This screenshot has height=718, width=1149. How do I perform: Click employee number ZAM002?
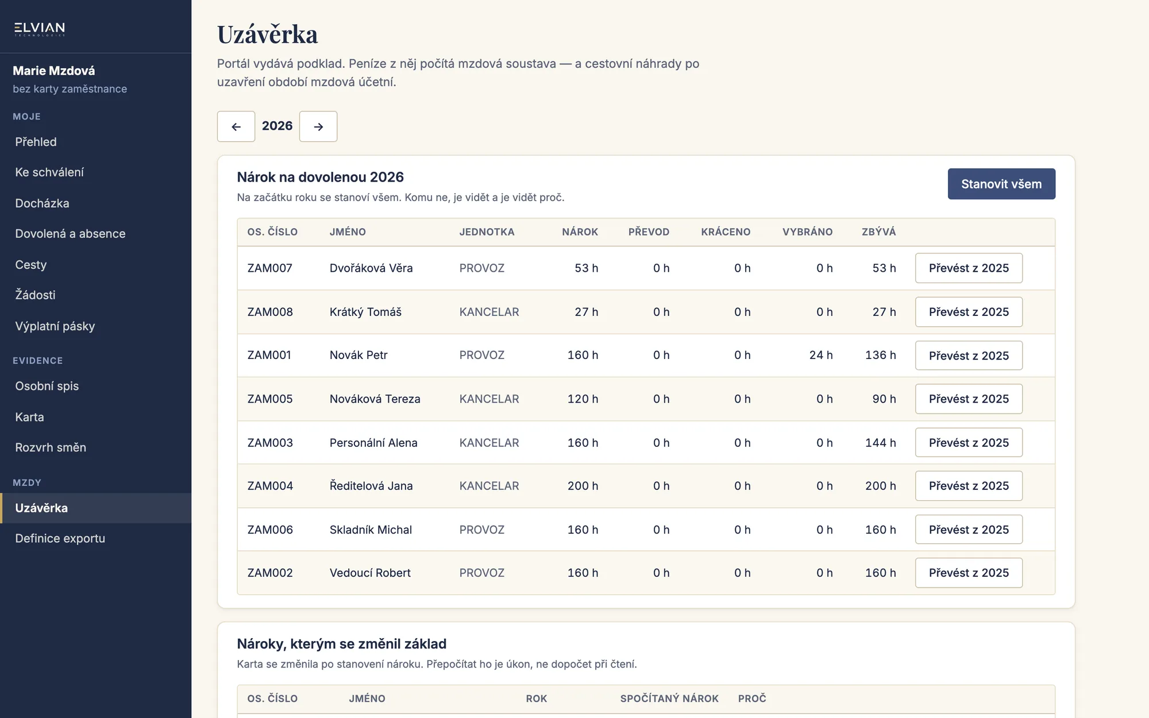tap(270, 573)
